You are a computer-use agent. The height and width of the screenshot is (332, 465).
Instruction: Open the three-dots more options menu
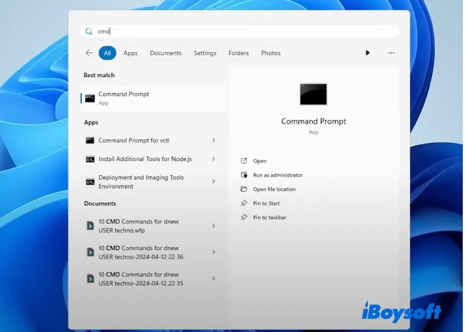pos(391,53)
